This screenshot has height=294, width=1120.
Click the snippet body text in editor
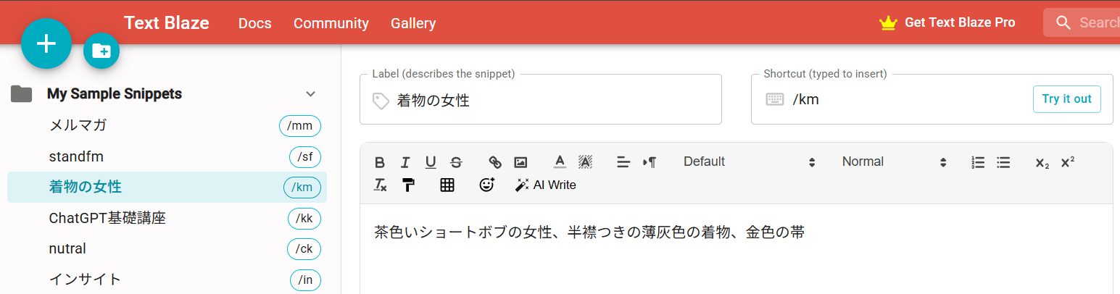[589, 232]
